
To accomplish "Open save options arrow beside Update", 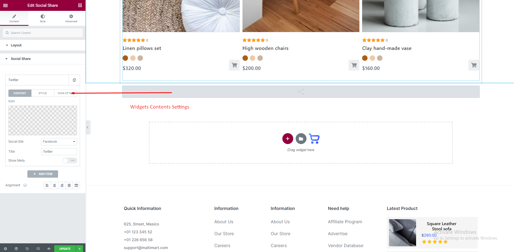I will 80,249.
